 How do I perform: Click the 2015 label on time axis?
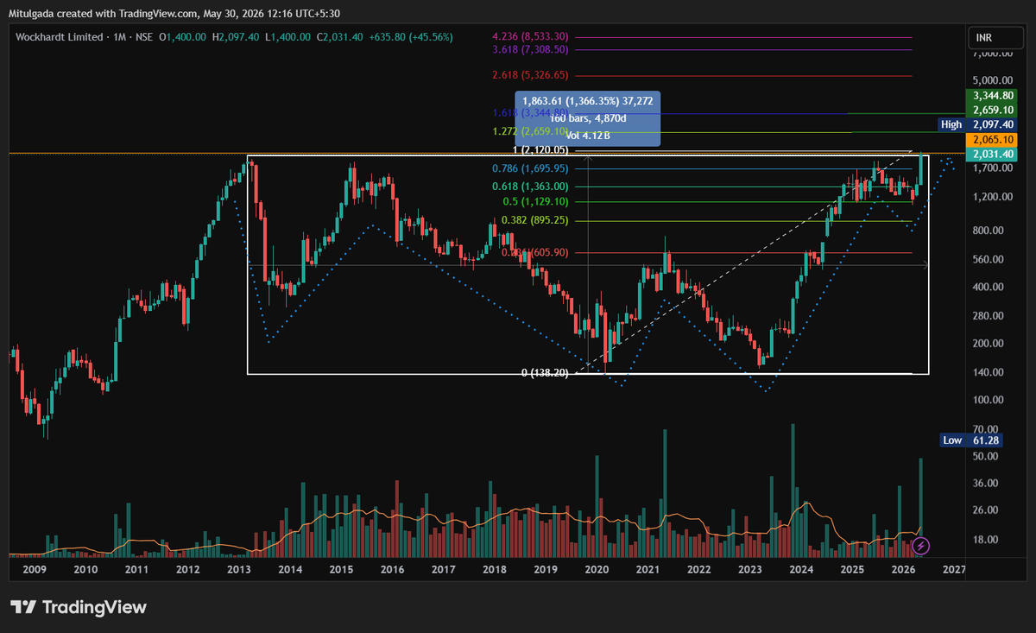tap(341, 570)
